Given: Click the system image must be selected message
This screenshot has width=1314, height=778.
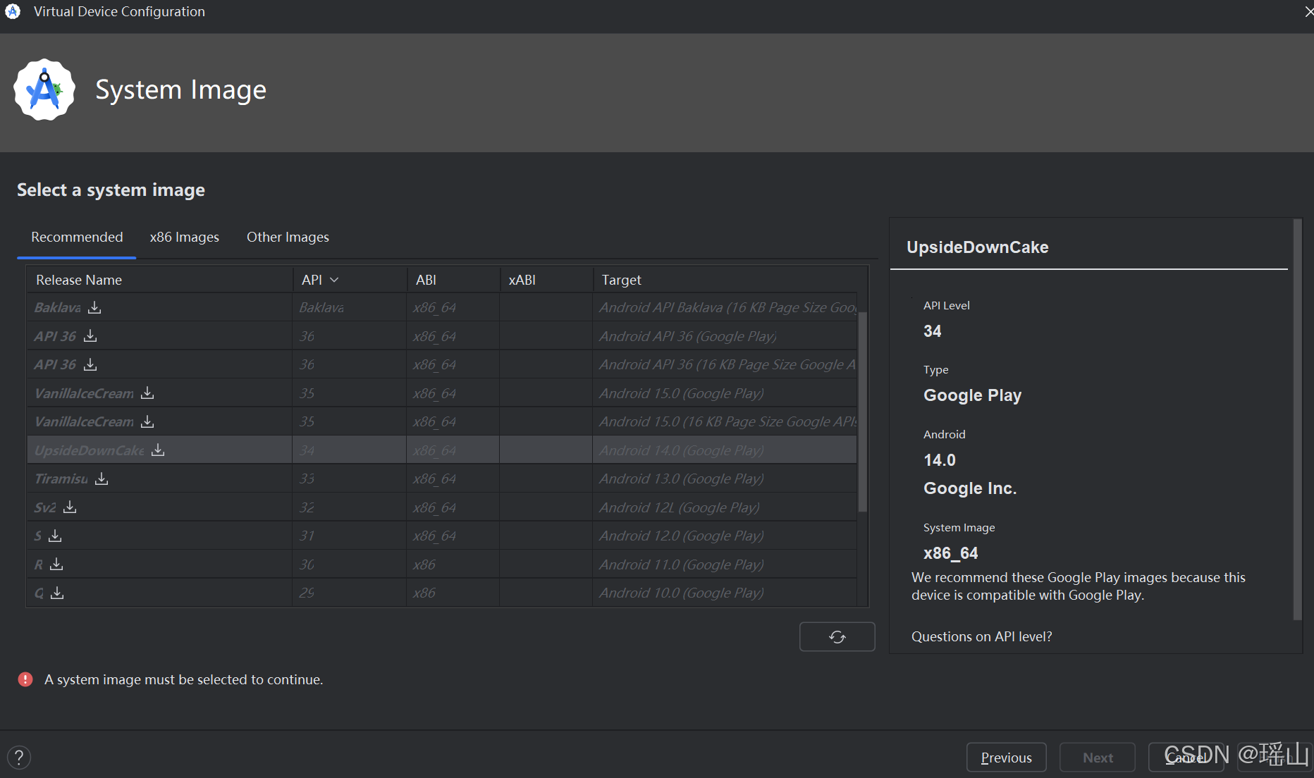Looking at the screenshot, I should pyautogui.click(x=183, y=679).
